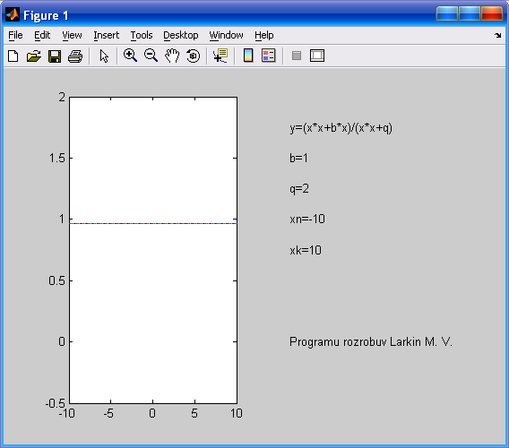This screenshot has width=509, height=448.
Task: Click the Figure 1 title bar text
Action: click(46, 15)
